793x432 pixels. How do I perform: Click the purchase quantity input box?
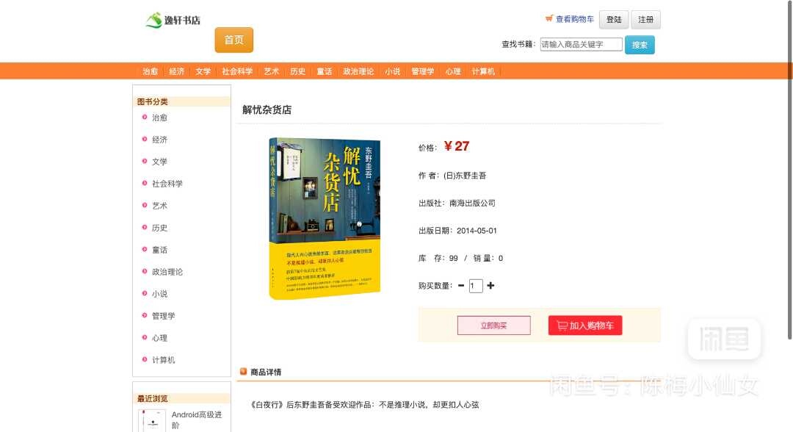point(476,286)
